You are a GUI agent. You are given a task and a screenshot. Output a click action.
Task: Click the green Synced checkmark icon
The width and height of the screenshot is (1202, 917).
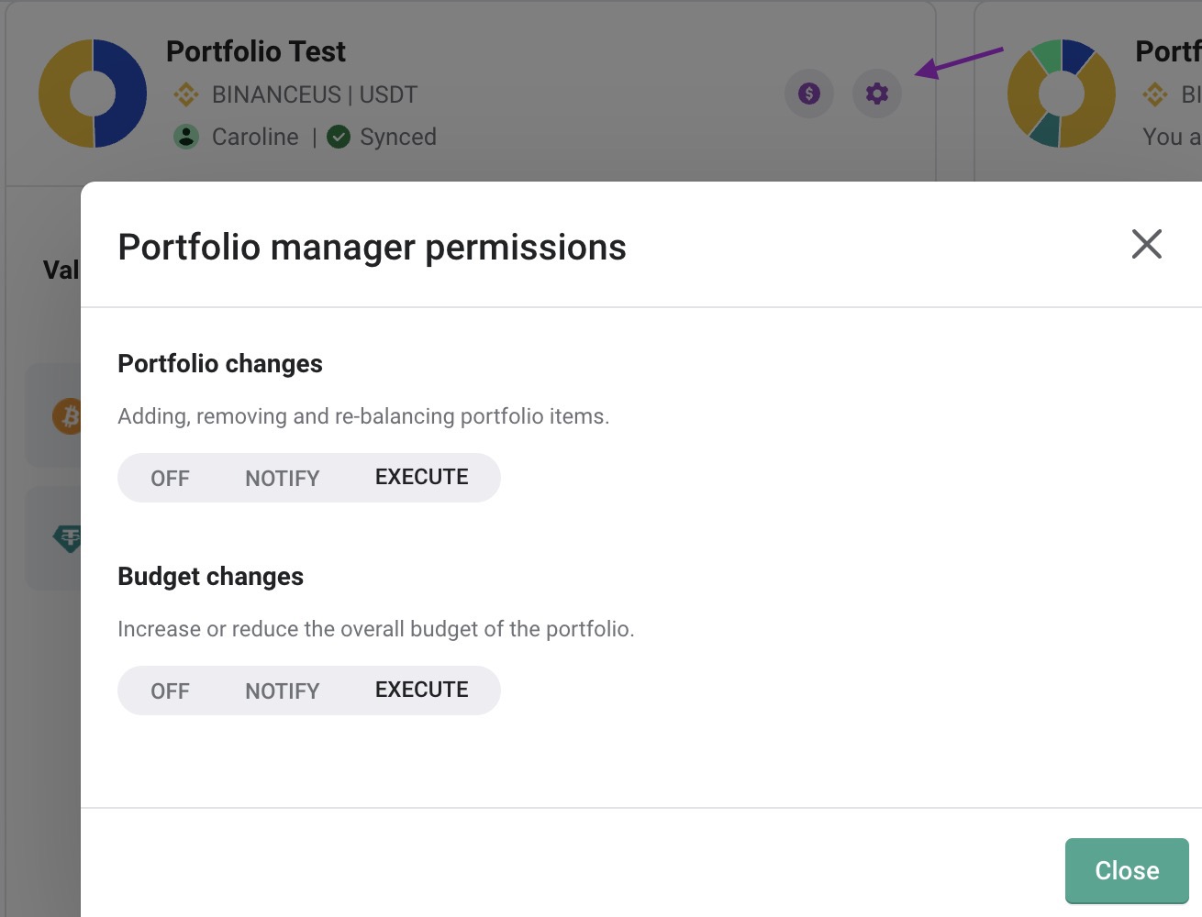coord(339,137)
